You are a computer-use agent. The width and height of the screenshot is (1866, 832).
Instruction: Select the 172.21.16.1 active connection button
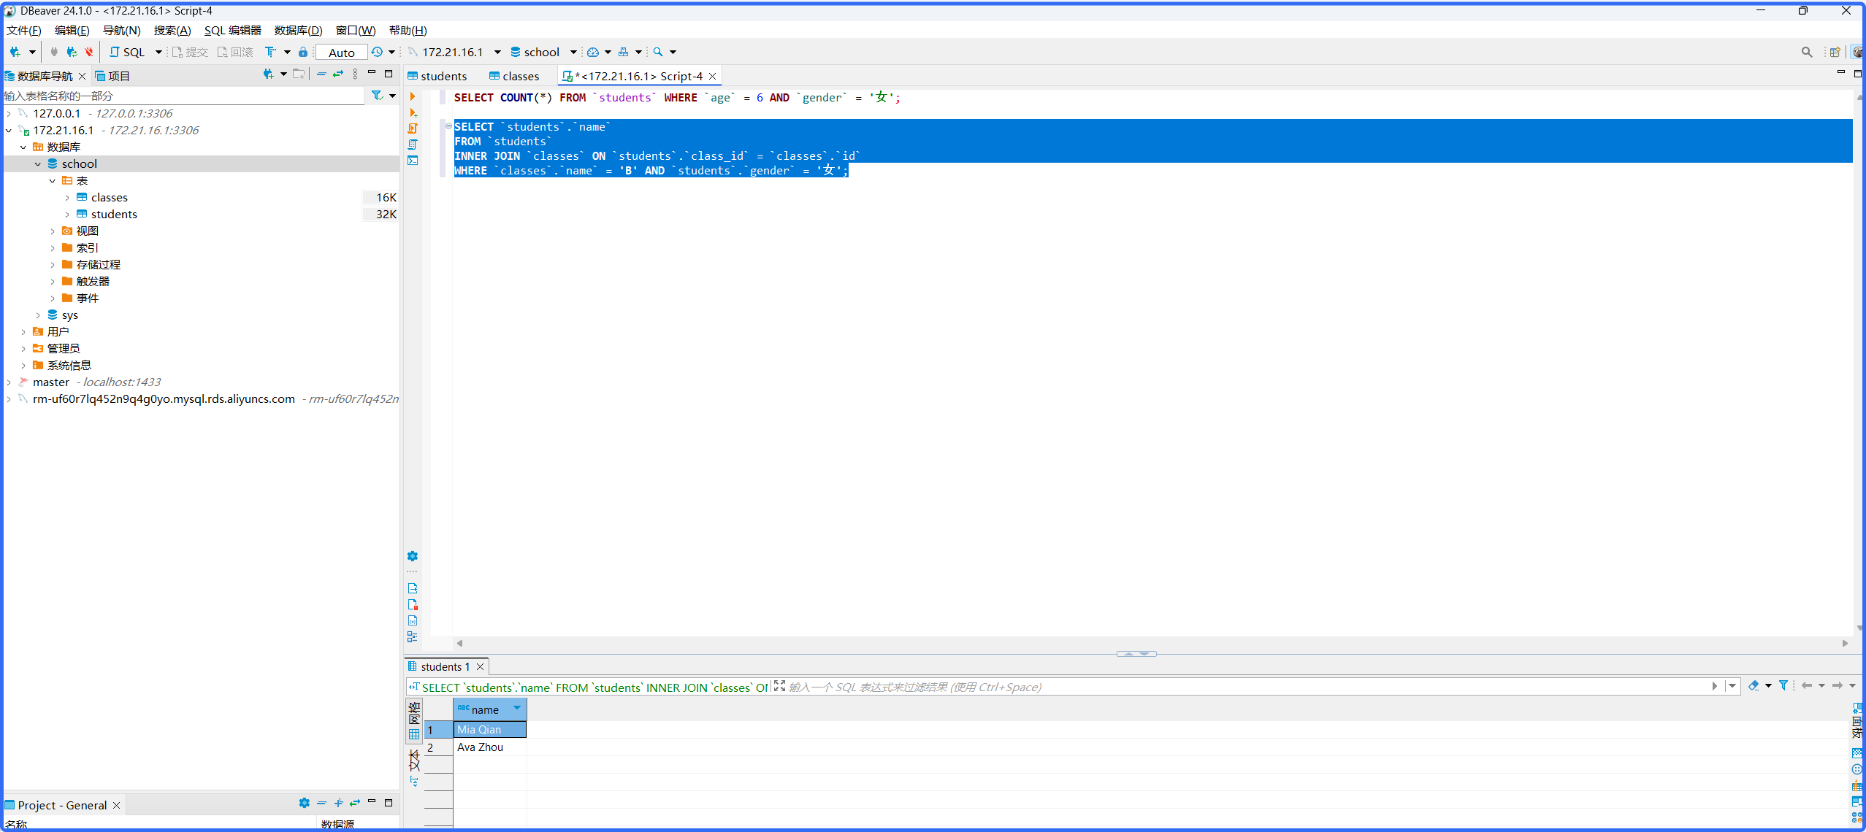453,52
